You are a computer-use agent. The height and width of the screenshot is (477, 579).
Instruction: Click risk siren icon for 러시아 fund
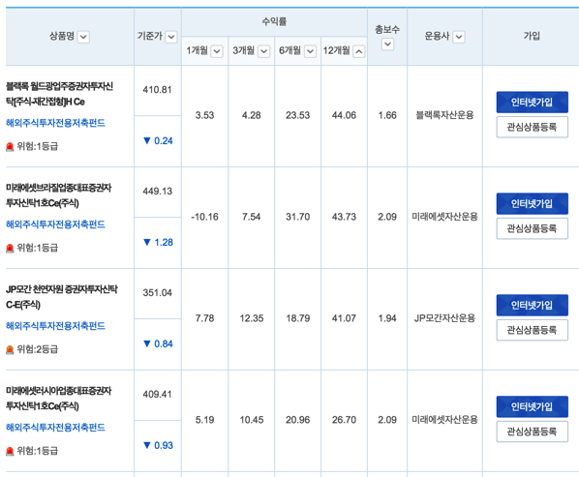[10, 451]
